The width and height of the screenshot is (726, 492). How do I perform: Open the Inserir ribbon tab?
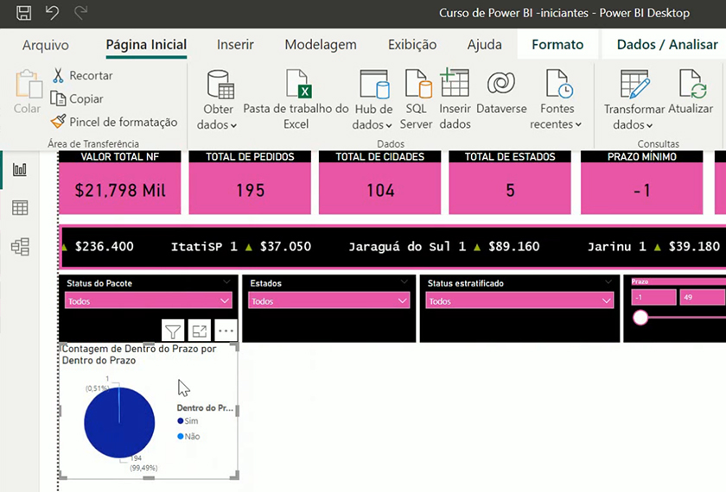pos(235,45)
